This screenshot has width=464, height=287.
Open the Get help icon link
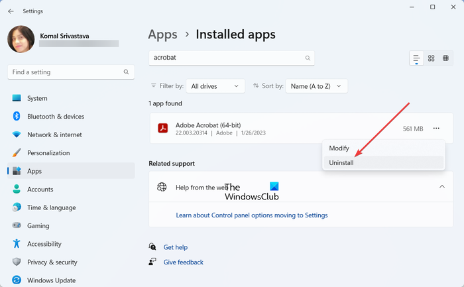[x=153, y=247]
